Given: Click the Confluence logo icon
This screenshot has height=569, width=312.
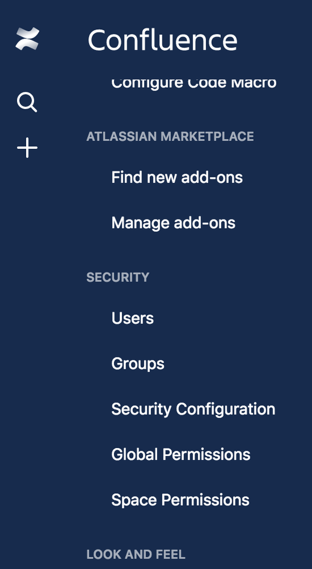Looking at the screenshot, I should click(x=27, y=39).
